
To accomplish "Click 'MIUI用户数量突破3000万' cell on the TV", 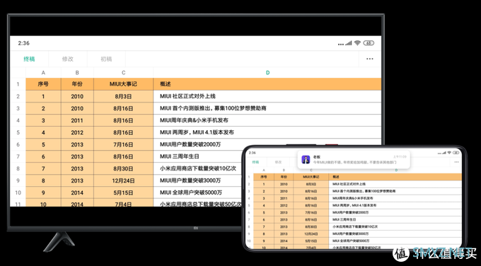I will coord(198,180).
